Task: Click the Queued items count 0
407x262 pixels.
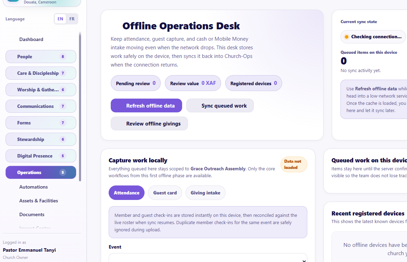Action: 344,61
